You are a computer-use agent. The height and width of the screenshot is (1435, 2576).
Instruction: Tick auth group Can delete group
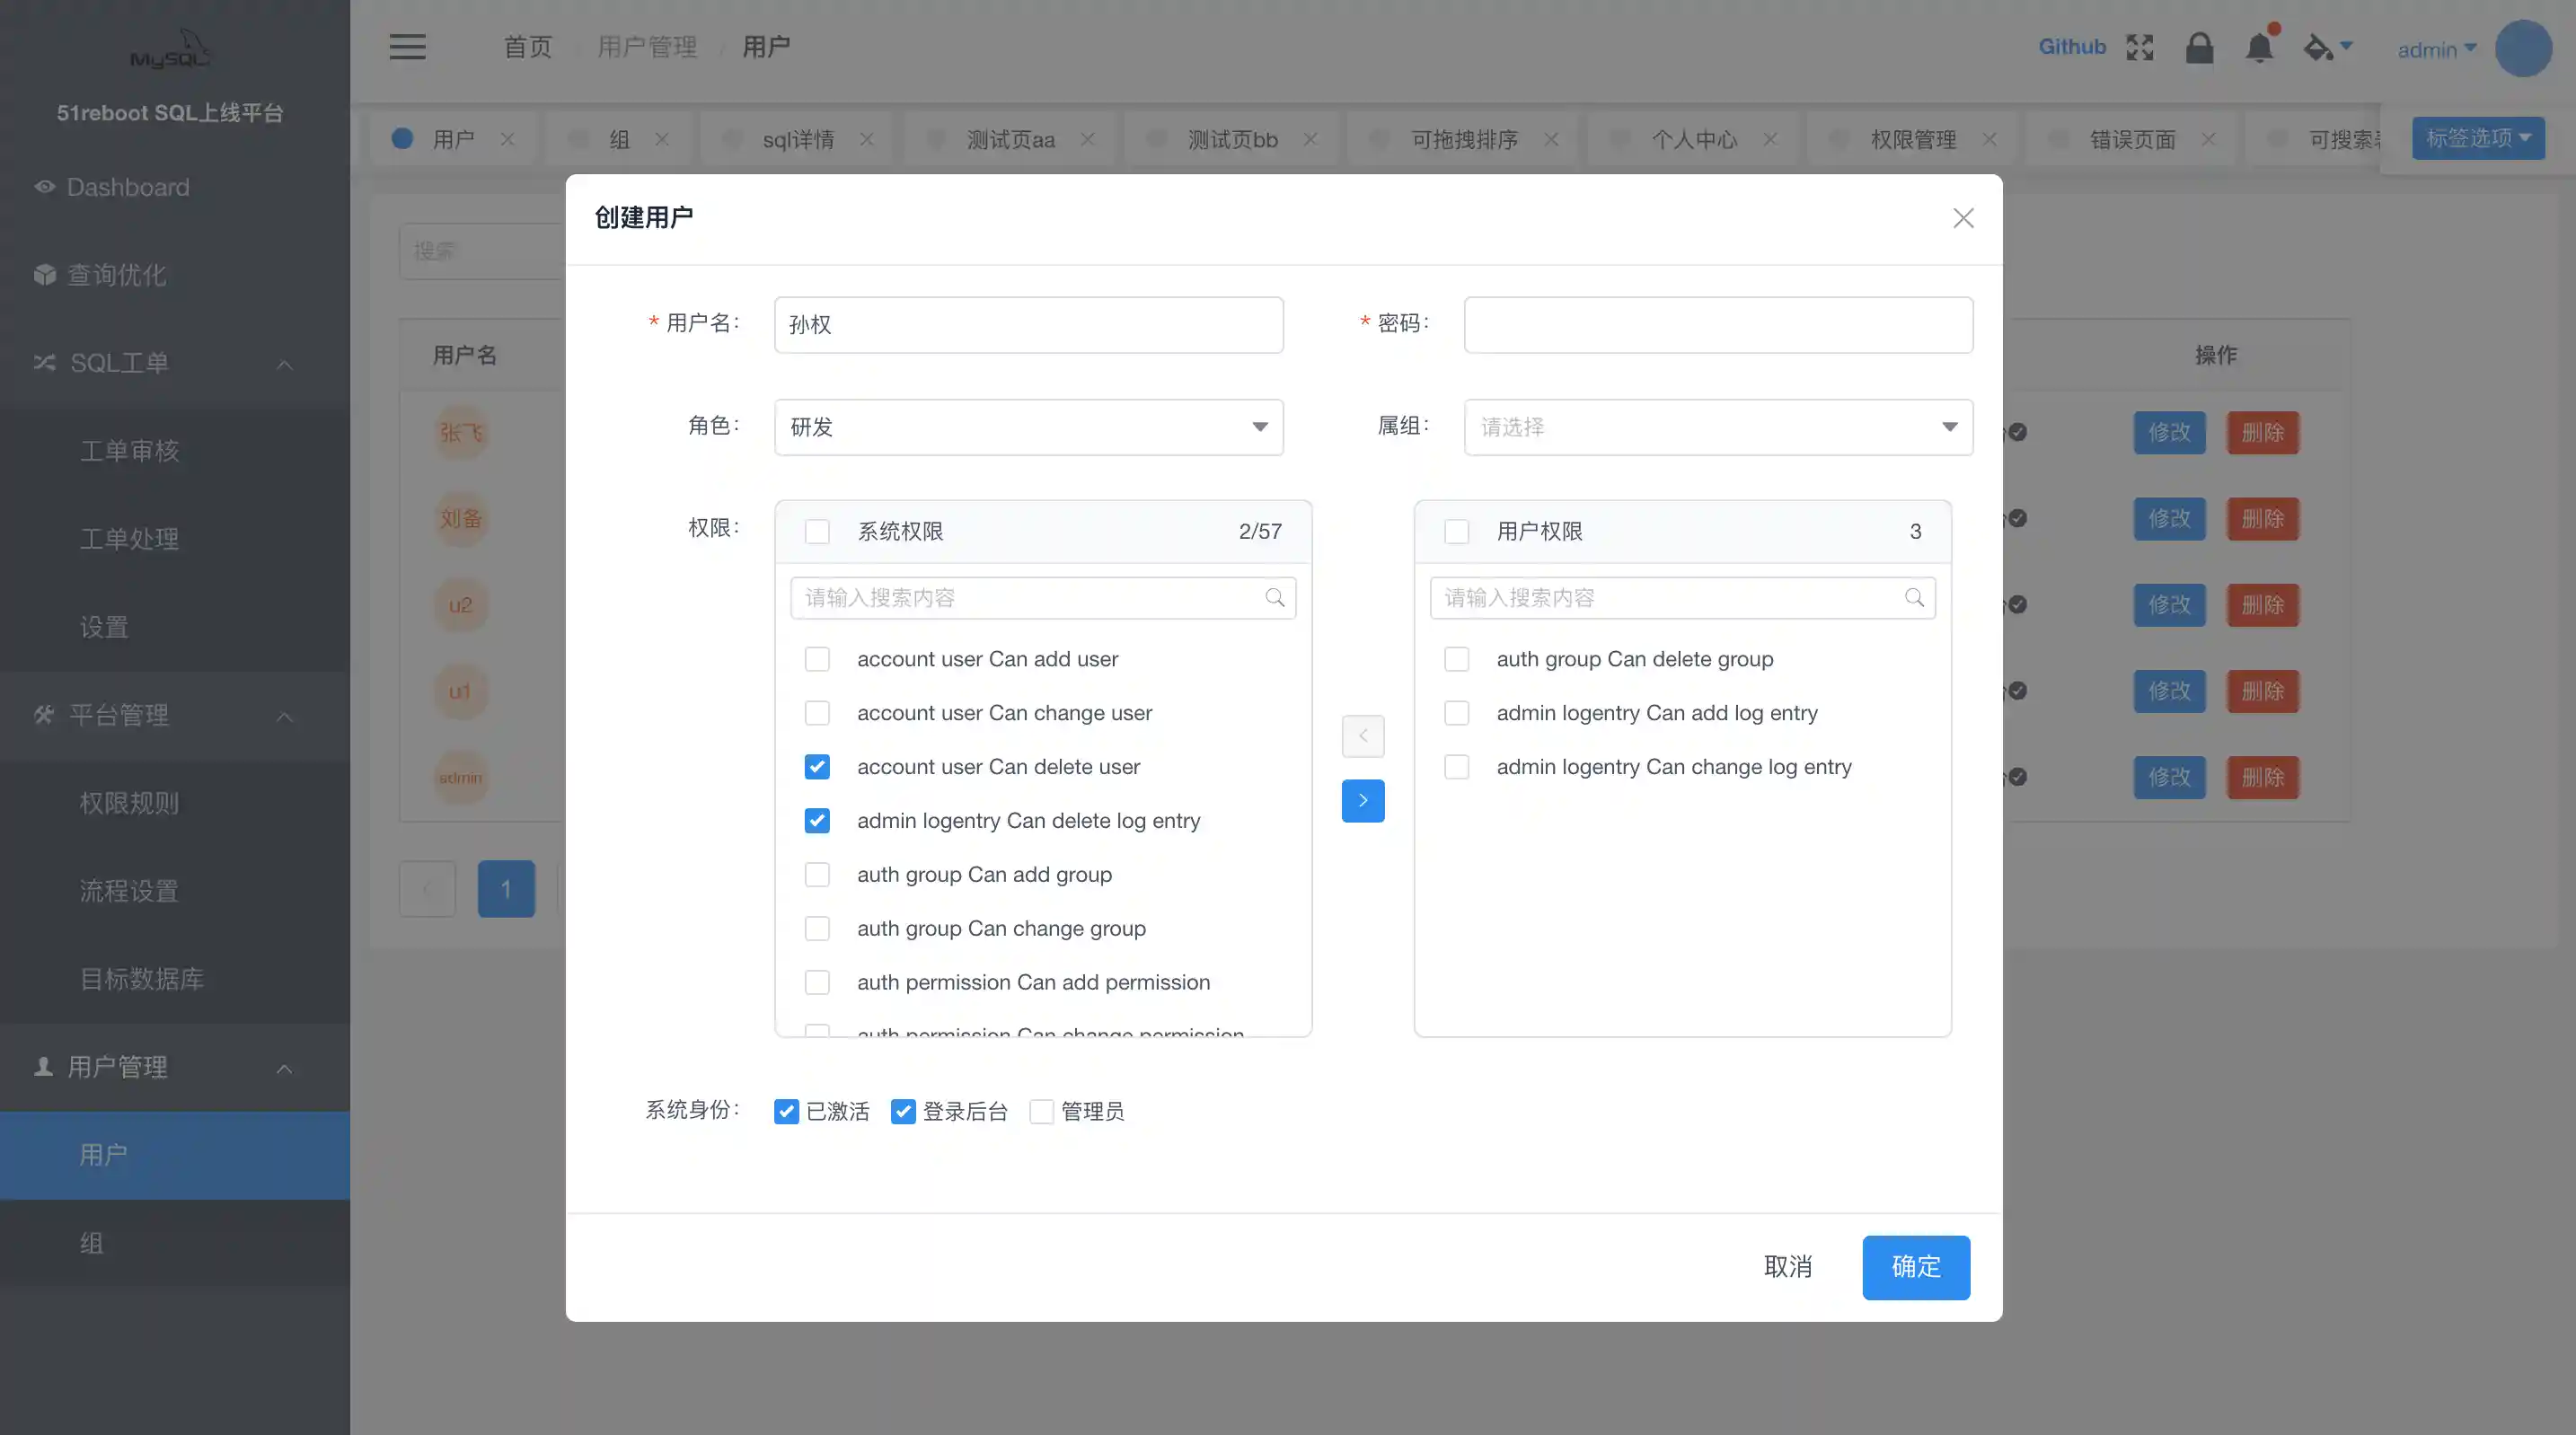1456,659
